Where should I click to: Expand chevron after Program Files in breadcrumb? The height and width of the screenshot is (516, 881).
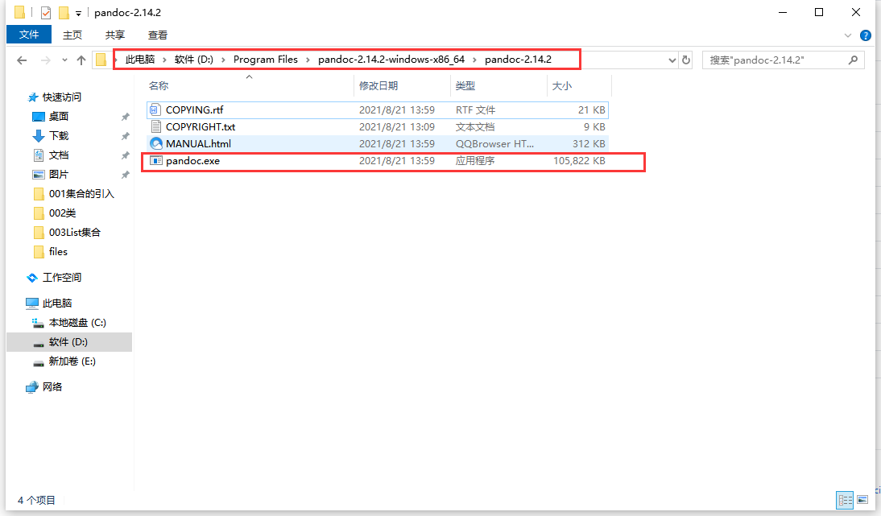coord(308,60)
